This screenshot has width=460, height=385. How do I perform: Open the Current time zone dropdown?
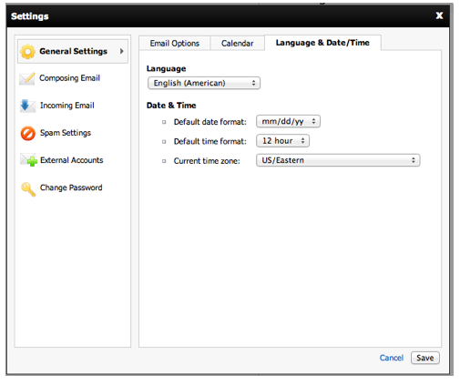click(x=338, y=160)
